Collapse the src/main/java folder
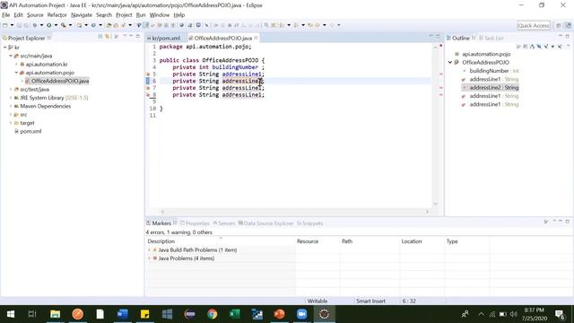Image resolution: width=574 pixels, height=323 pixels. [11, 56]
